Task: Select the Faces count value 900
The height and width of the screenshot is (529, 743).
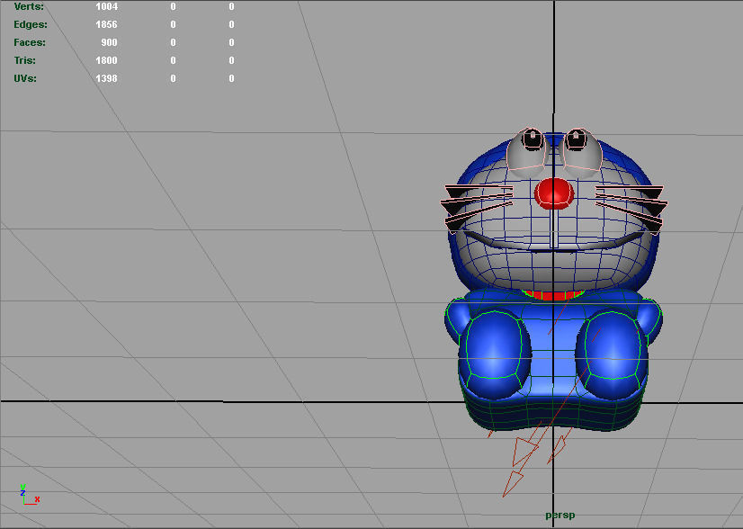Action: click(x=109, y=42)
